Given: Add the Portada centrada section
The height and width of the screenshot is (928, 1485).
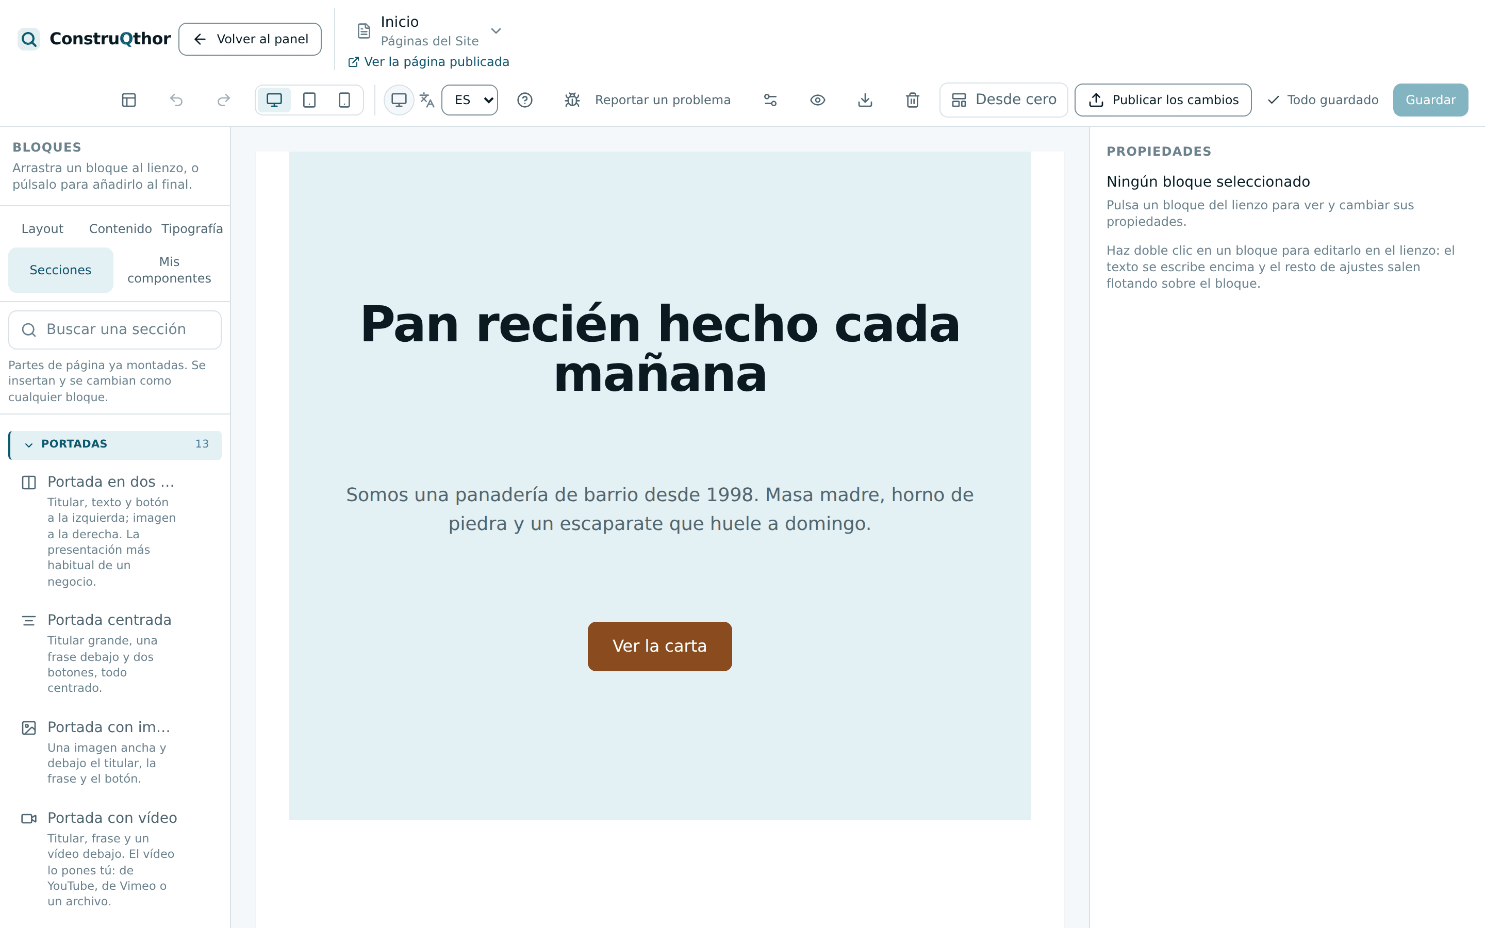Looking at the screenshot, I should click(x=115, y=653).
